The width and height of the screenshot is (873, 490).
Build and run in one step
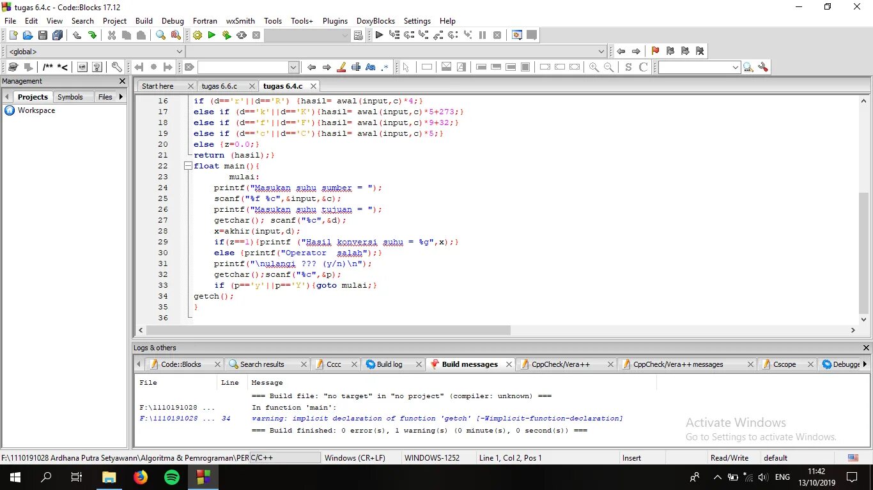coord(226,35)
